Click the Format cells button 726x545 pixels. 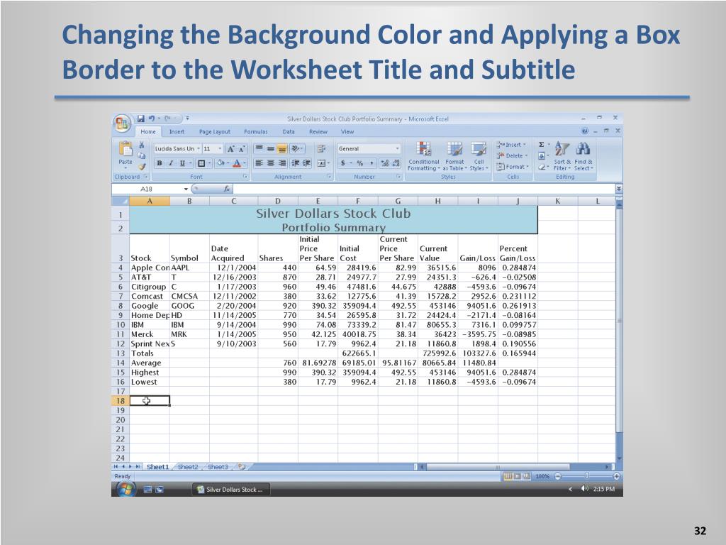[x=512, y=167]
